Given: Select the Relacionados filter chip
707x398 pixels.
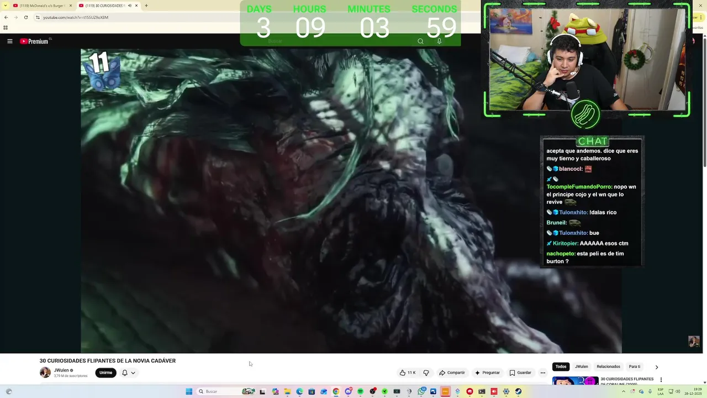Looking at the screenshot, I should point(608,366).
